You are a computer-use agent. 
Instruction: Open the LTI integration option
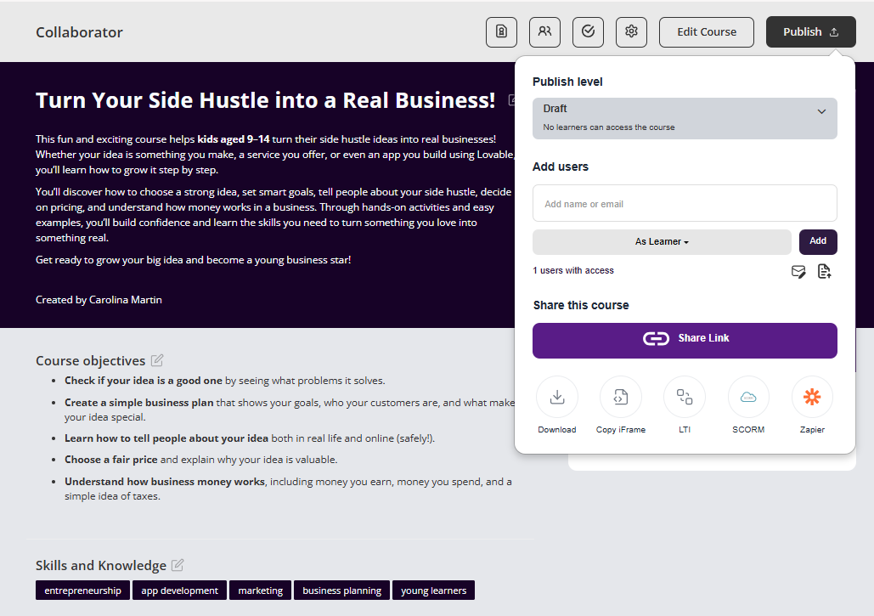[685, 398]
